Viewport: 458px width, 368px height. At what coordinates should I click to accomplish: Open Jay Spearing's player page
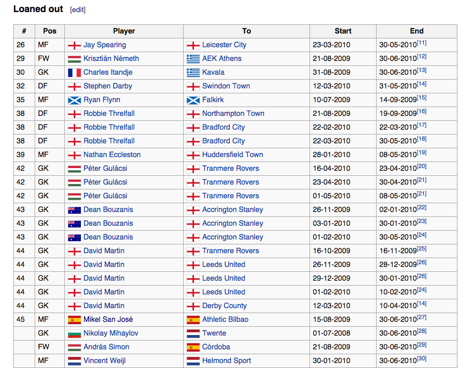104,45
